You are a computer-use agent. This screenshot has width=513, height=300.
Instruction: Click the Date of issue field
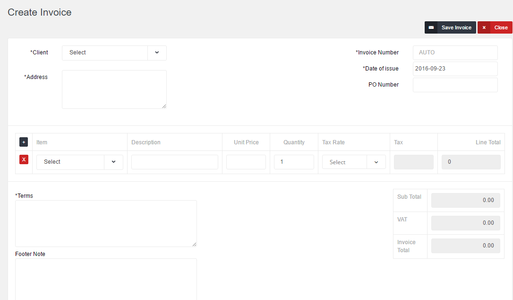(455, 69)
